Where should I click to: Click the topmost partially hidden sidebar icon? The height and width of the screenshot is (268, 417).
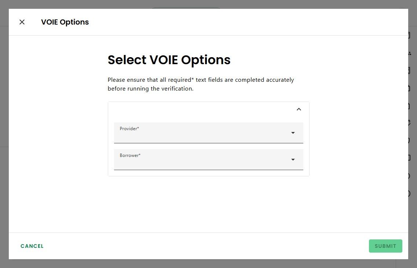point(409,36)
